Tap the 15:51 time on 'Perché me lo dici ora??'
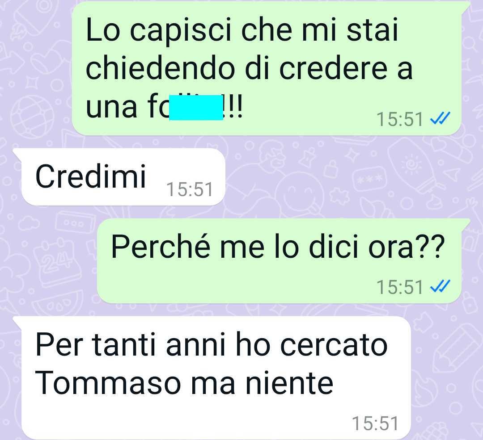 click(399, 287)
